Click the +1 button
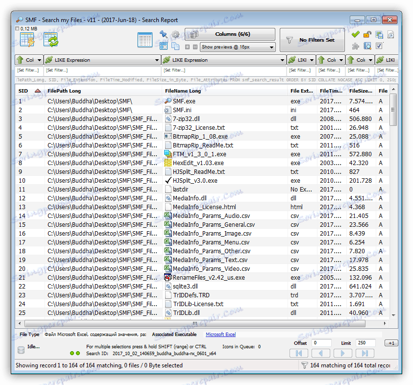413x385 pixels. (391, 343)
